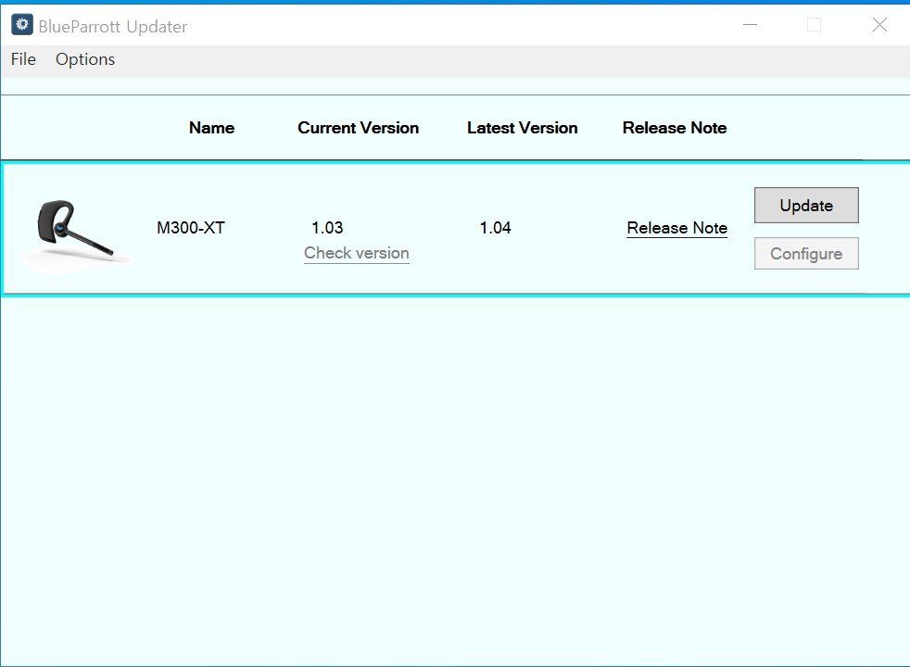This screenshot has height=667, width=910.
Task: Open the File menu
Action: [x=23, y=59]
